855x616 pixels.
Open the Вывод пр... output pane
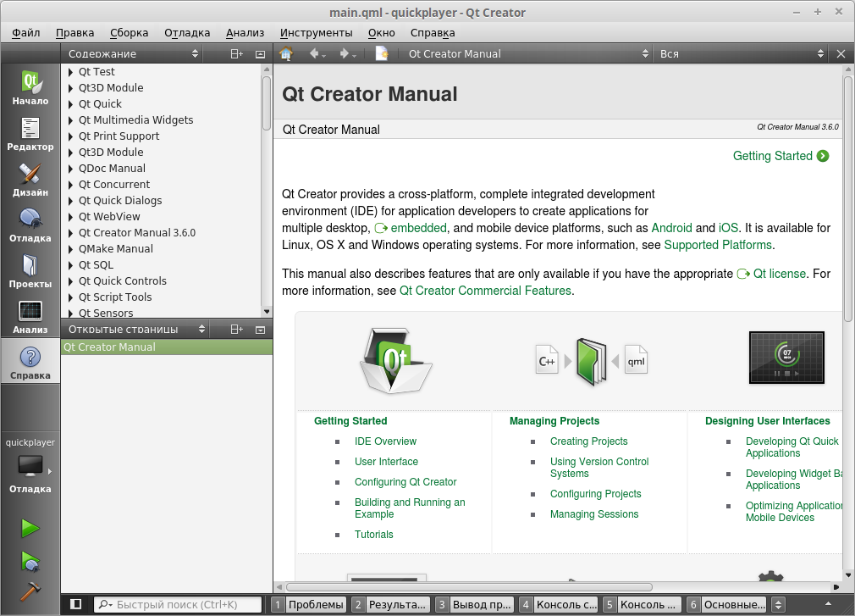point(474,604)
